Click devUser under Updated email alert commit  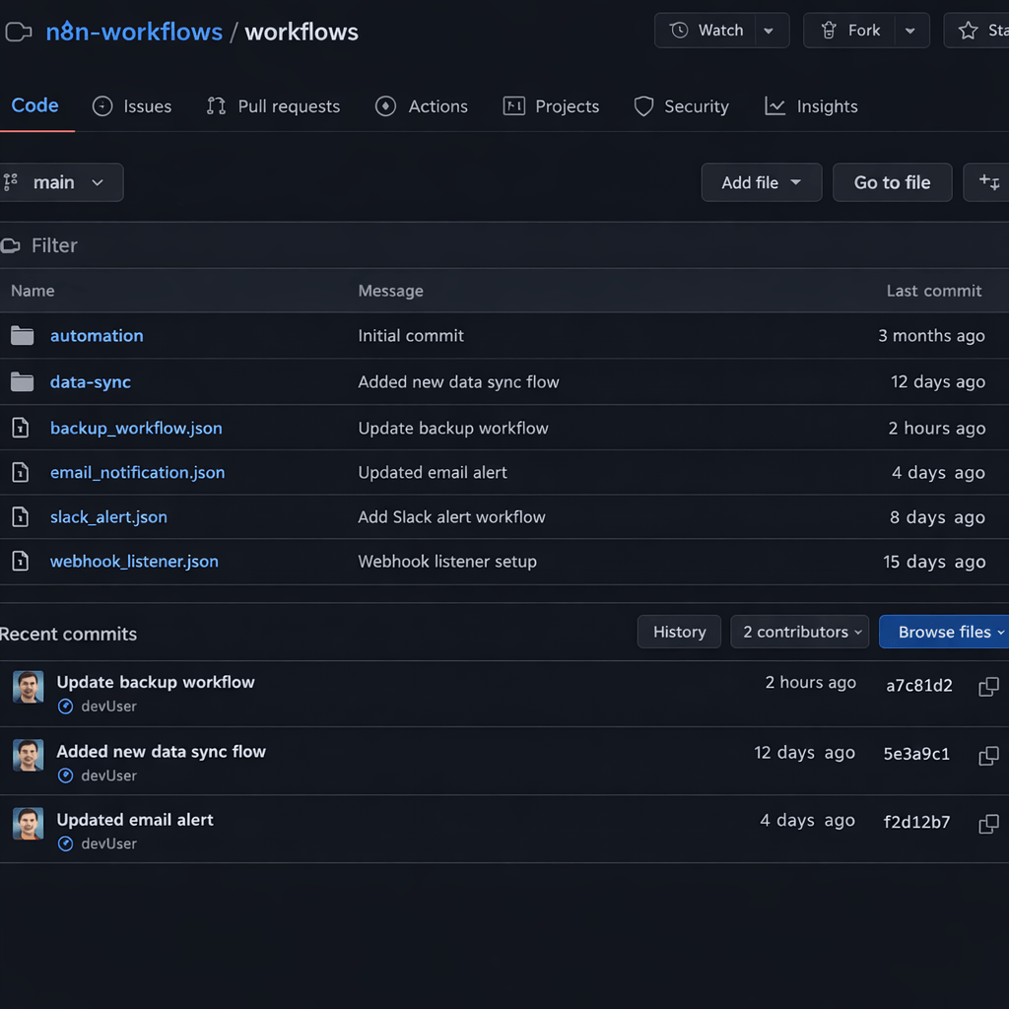click(x=108, y=843)
